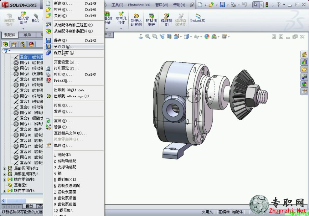Image resolution: width=309 pixels, height=216 pixels.
Task: Open Custom Properties icon in task pane
Action: [304, 91]
